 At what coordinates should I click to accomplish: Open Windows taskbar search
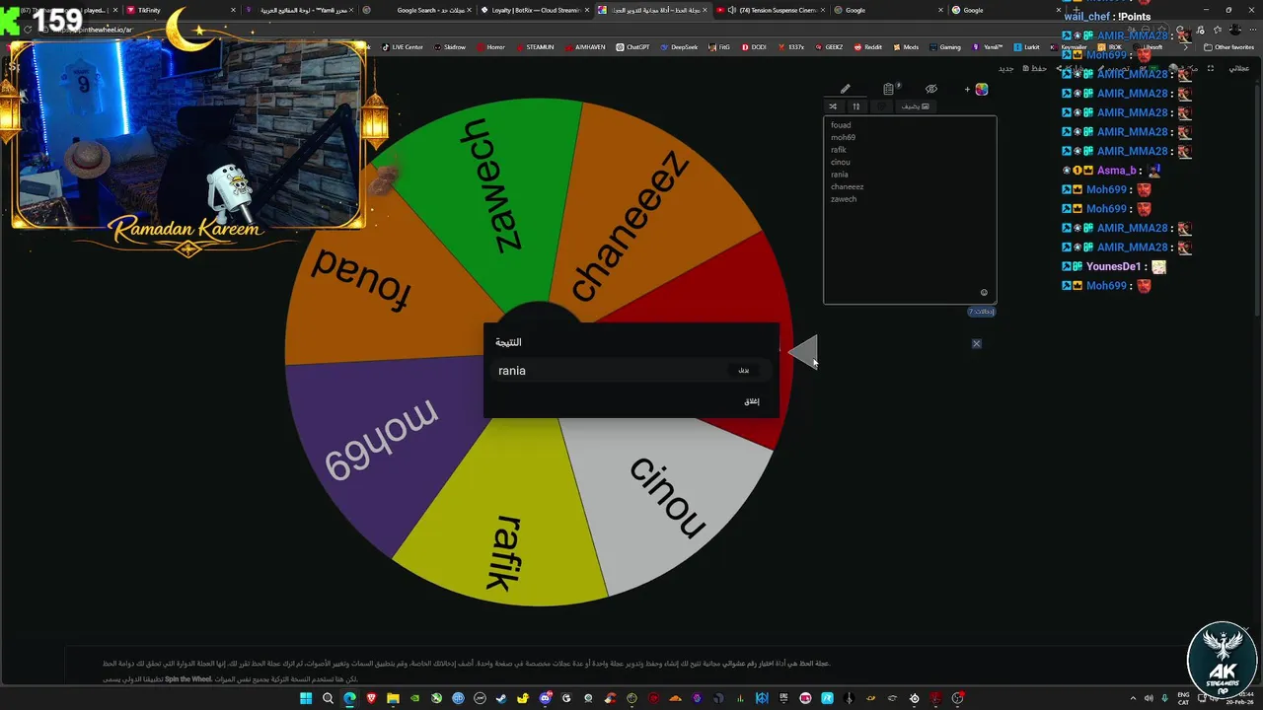click(328, 698)
